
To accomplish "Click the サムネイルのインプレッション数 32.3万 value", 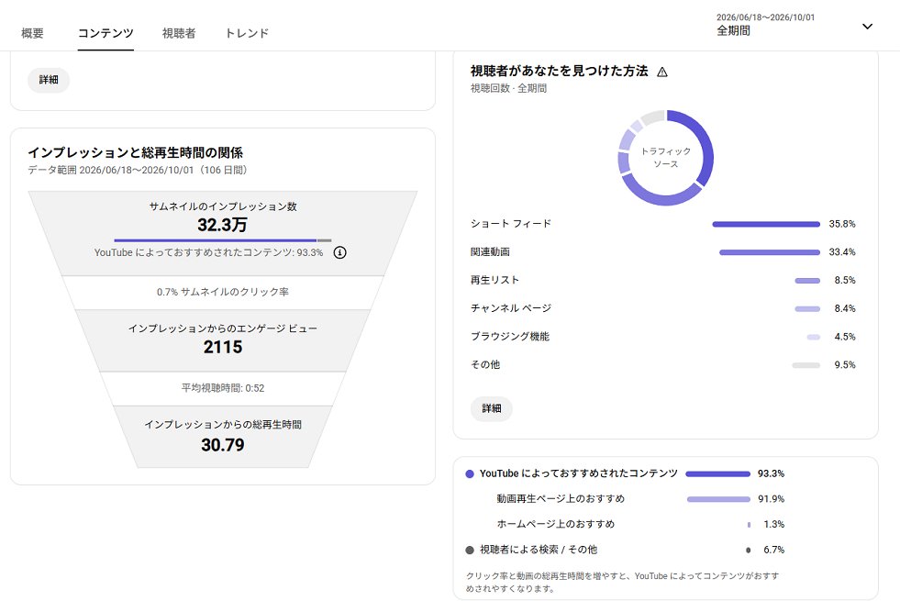I will (x=223, y=225).
